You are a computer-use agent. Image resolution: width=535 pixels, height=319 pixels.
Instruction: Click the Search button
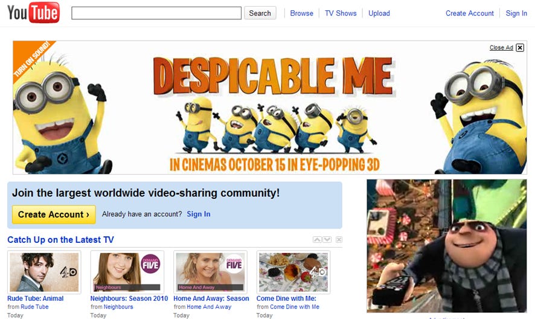pos(260,13)
